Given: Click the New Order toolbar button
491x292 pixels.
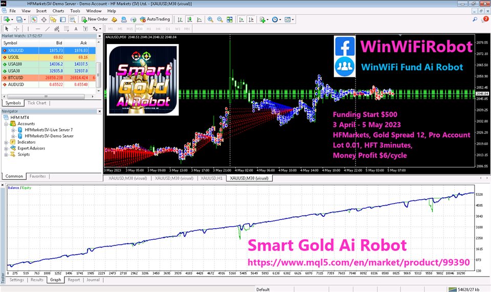Looking at the screenshot, I should coord(94,19).
